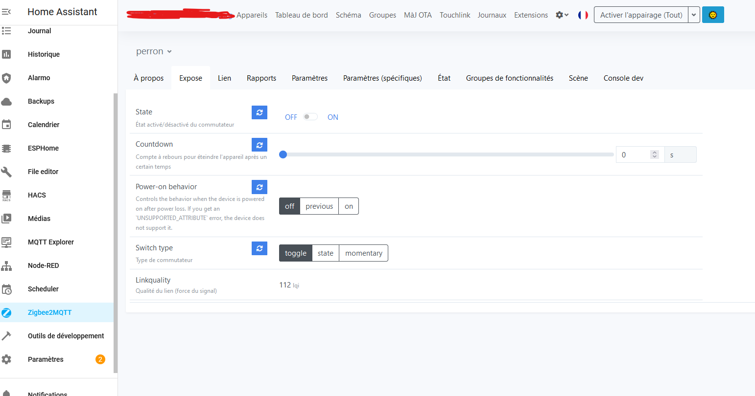Open the Tableau de bord link

[301, 15]
